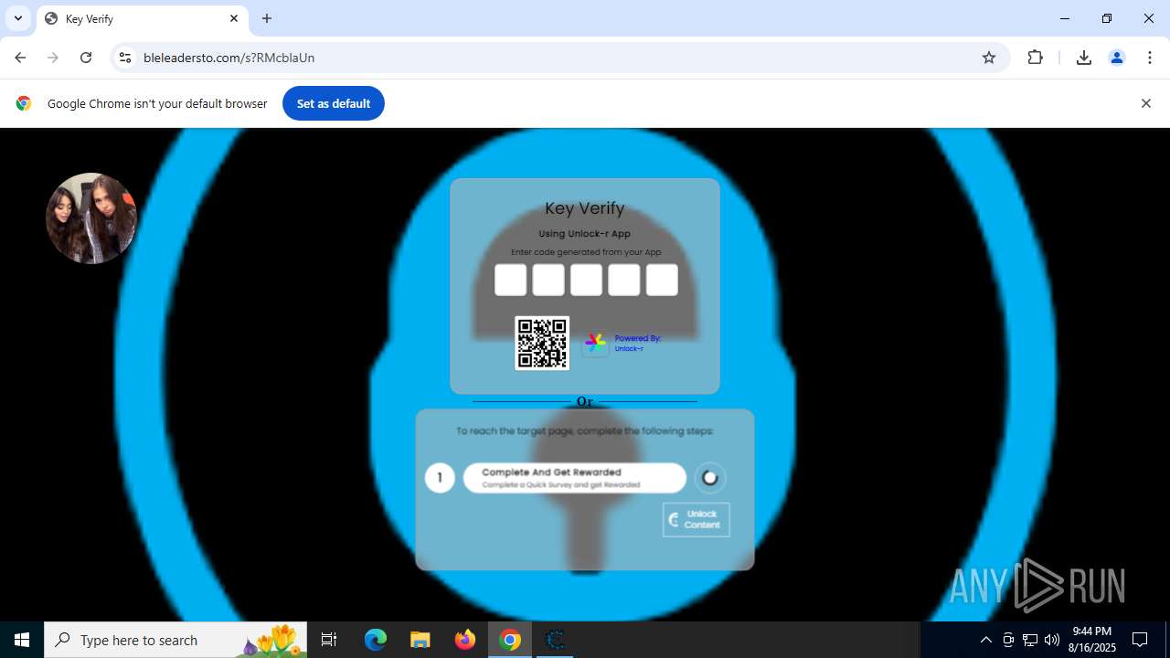
Task: Go forward to next page
Action: (53, 58)
